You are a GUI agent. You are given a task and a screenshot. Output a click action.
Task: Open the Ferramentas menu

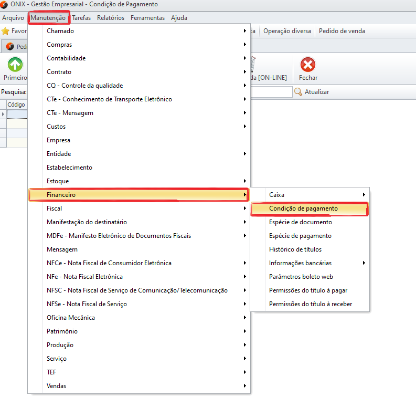tap(147, 18)
